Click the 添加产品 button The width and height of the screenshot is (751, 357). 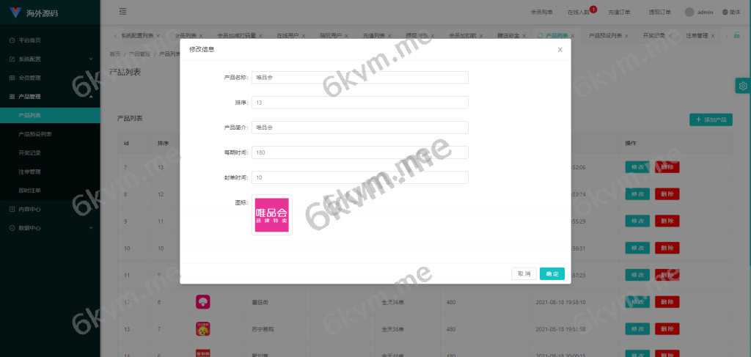711,119
